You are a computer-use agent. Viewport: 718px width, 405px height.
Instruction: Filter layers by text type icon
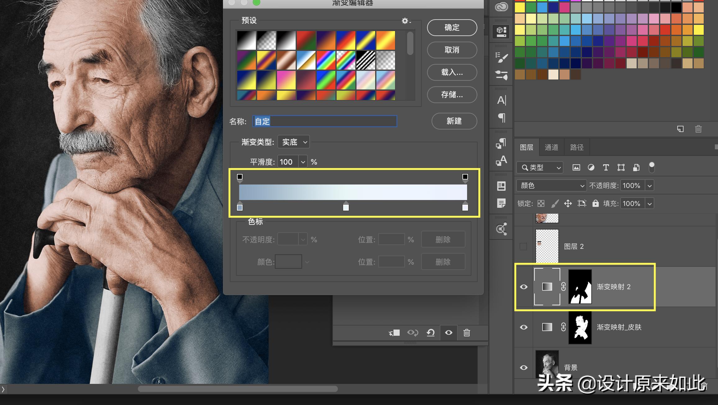click(606, 168)
